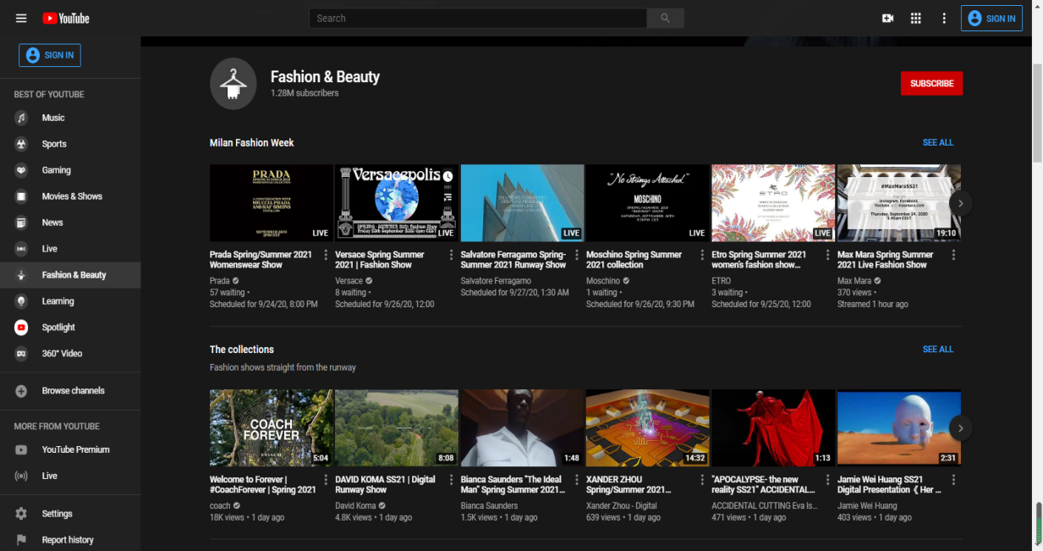This screenshot has height=551, width=1043.
Task: Click the News sidebar icon
Action: (22, 223)
